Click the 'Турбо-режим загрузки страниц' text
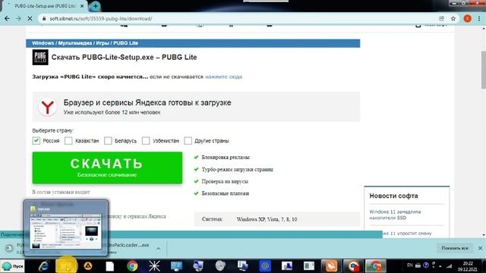 click(238, 169)
